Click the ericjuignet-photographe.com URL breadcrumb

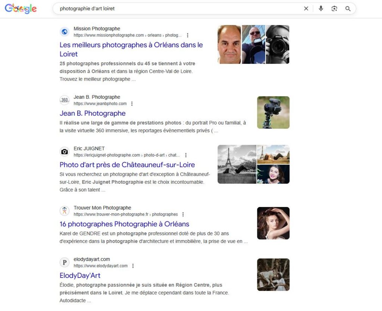pyautogui.click(x=127, y=155)
